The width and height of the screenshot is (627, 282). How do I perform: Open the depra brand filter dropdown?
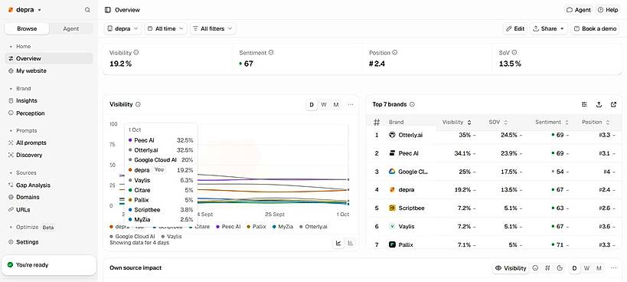(x=123, y=29)
